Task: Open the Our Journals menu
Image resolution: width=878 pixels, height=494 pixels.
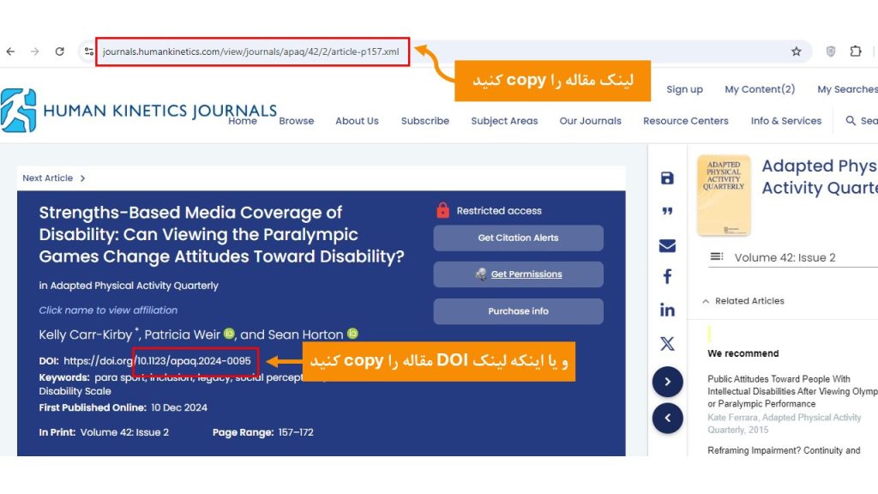Action: pos(590,121)
